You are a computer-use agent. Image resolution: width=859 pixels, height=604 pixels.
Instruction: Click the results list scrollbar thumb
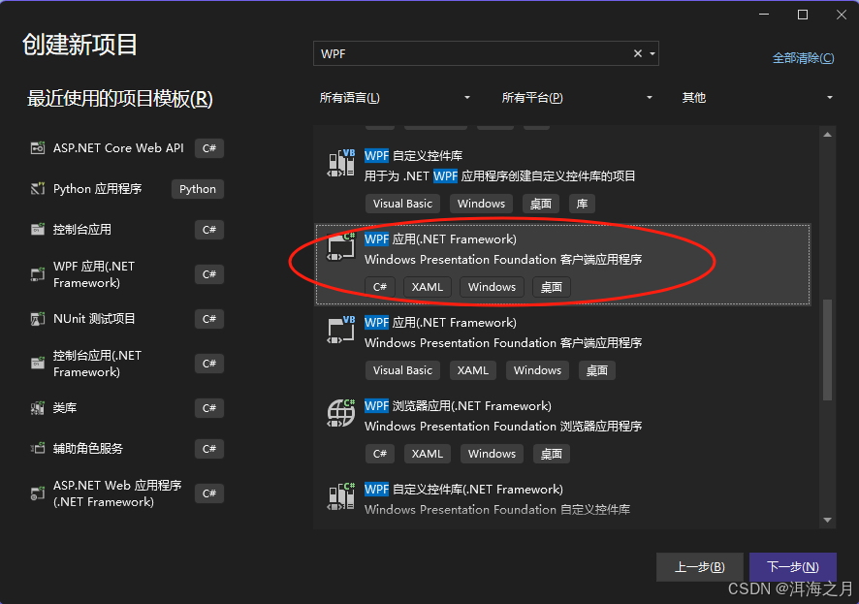click(x=828, y=349)
